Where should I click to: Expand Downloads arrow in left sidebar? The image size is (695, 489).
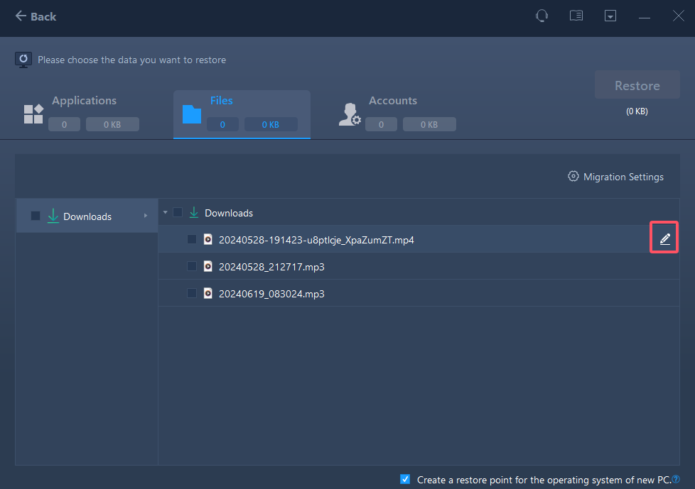pyautogui.click(x=146, y=216)
